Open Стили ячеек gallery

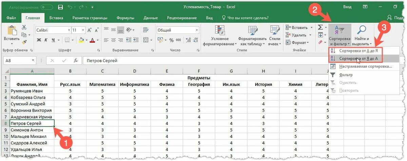275,35
